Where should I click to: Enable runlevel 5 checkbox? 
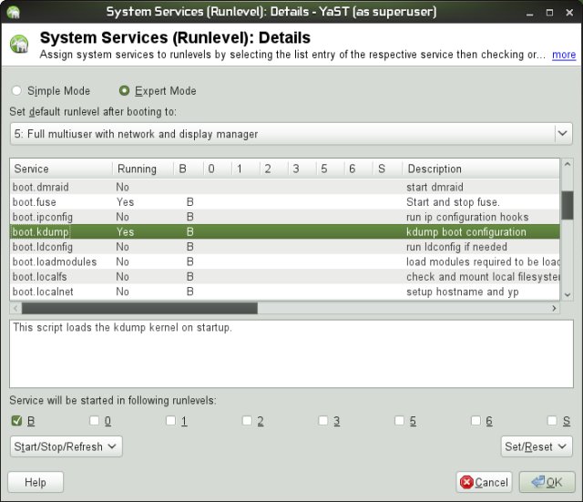tap(400, 421)
